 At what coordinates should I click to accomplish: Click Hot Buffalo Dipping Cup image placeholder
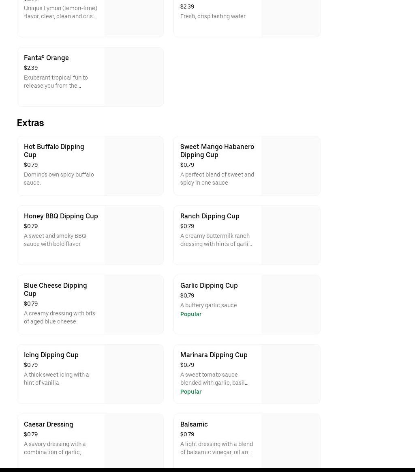pyautogui.click(x=134, y=166)
